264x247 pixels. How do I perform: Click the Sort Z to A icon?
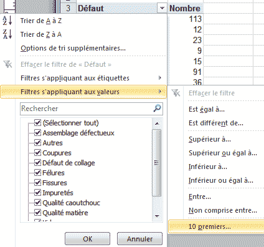pyautogui.click(x=7, y=34)
